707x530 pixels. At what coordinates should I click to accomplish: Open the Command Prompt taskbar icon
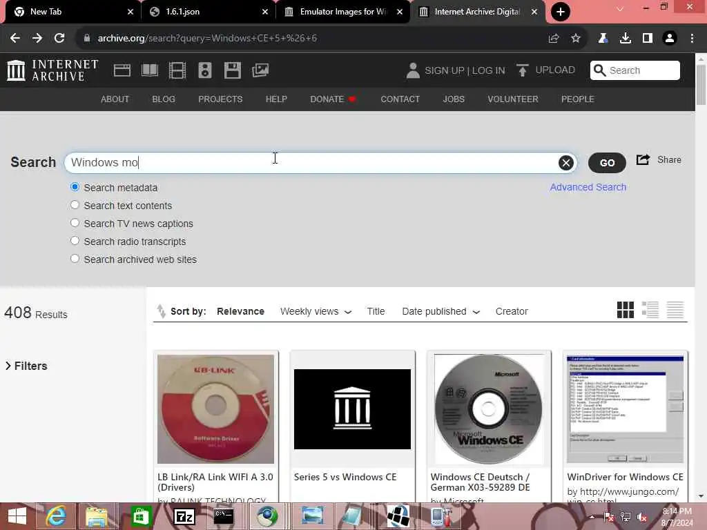click(224, 516)
